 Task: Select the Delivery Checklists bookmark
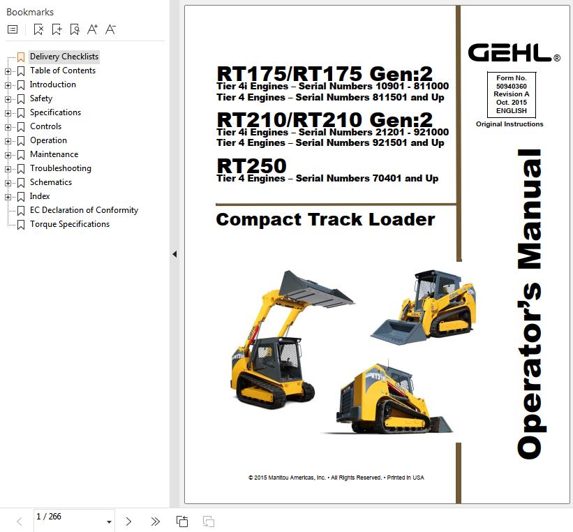pyautogui.click(x=64, y=57)
